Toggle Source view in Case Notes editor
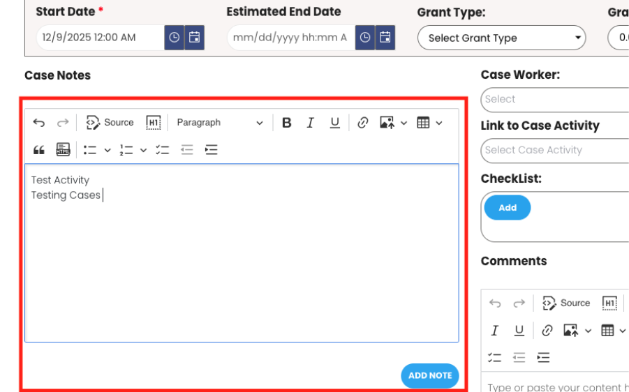 tap(110, 123)
